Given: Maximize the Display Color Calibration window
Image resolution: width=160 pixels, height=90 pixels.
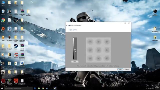Looking at the screenshot, I should pyautogui.click(x=125, y=23).
